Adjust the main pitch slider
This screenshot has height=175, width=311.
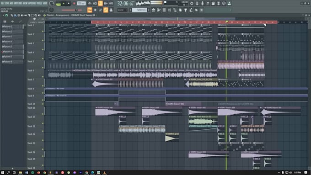(72, 10)
